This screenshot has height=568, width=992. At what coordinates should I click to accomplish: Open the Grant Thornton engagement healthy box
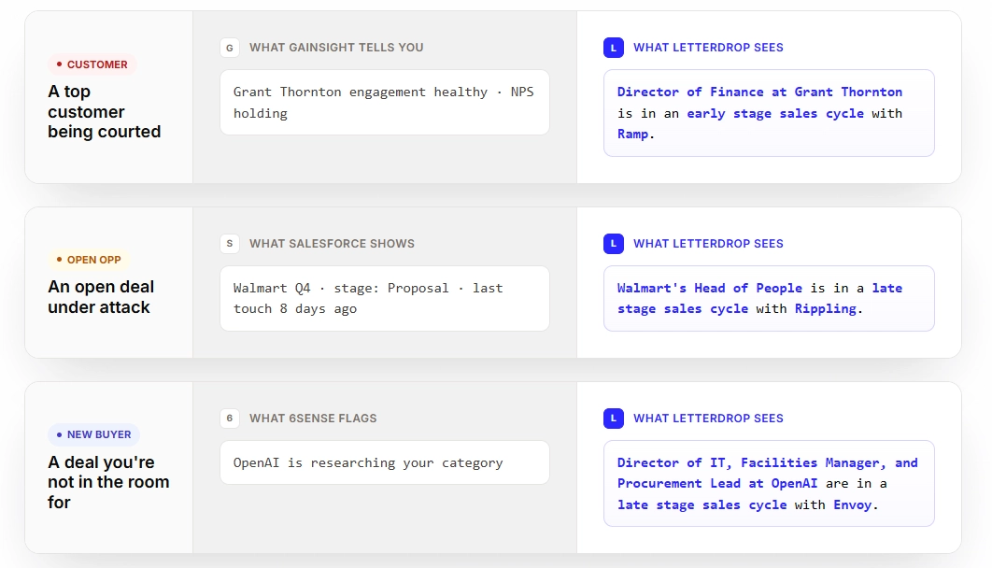click(385, 103)
